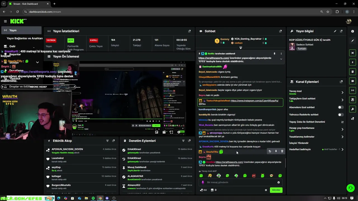Screen dimensions: 358x201
Task: Open the Instagram link from TostcuYakupUstaReal
Action: (x=255, y=101)
